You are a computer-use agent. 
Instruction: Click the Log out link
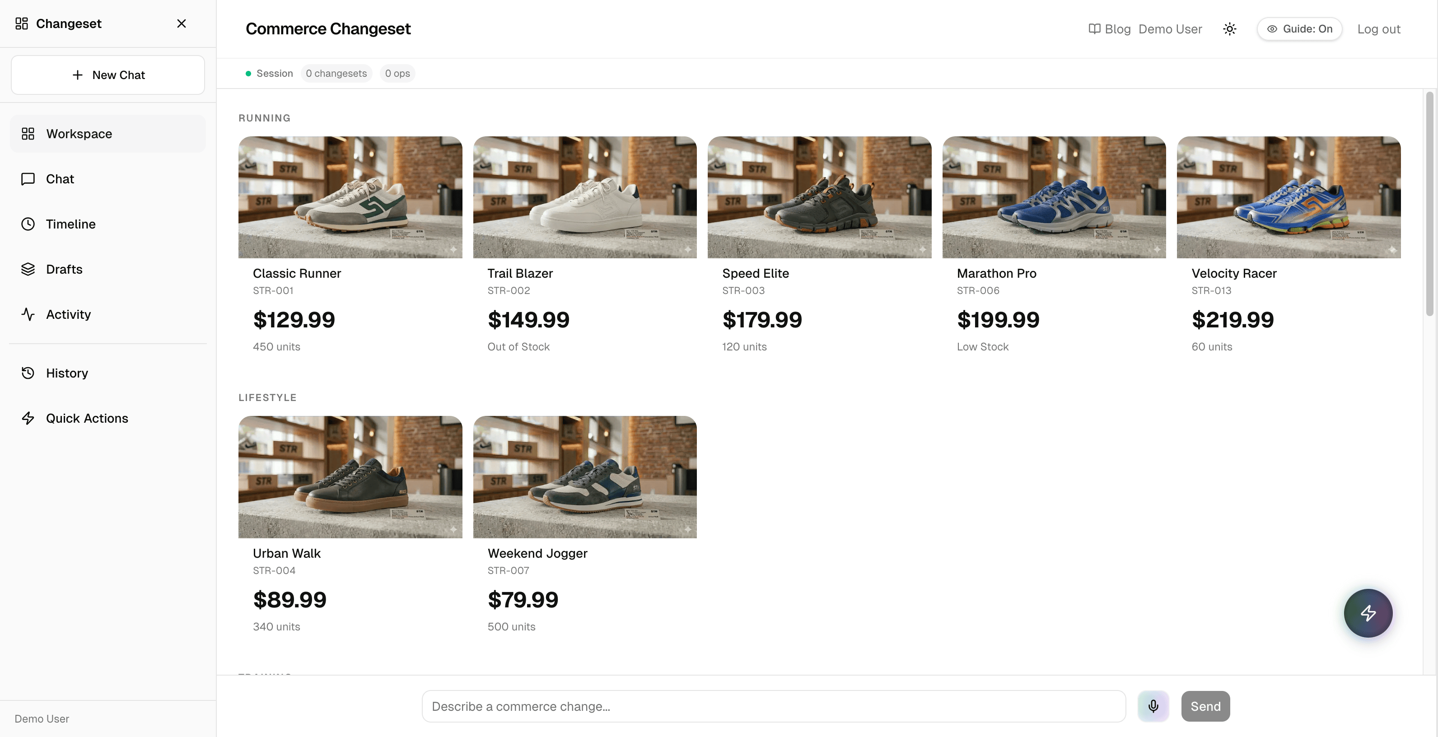(1379, 28)
